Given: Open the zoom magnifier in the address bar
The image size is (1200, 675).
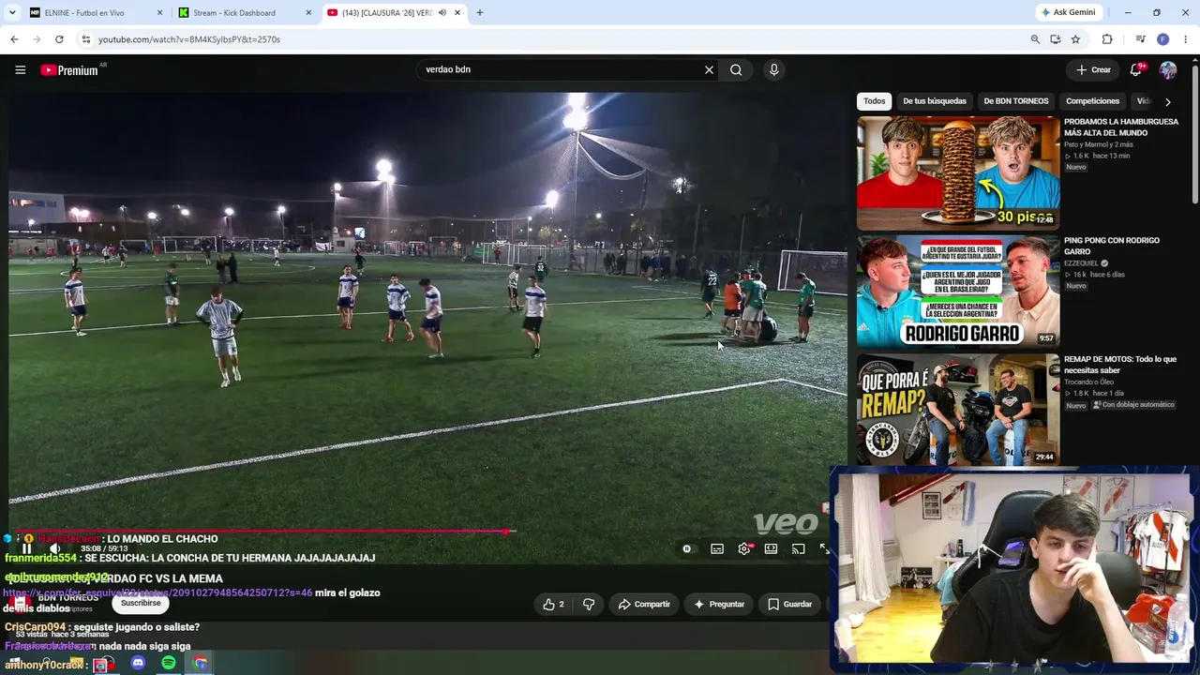Looking at the screenshot, I should [1035, 39].
